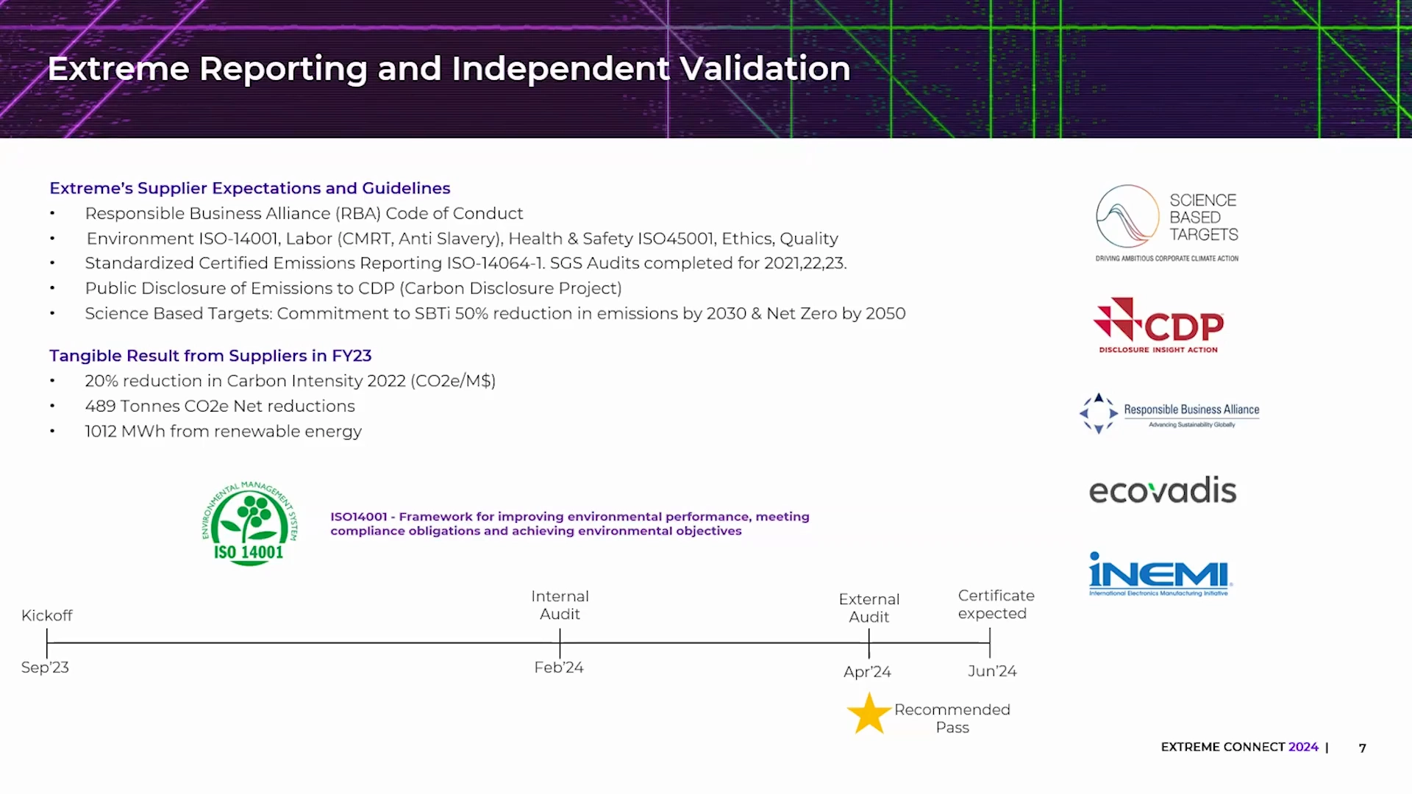Select the Feb'24 Internal Audit tick
Image resolution: width=1412 pixels, height=794 pixels.
tap(560, 643)
